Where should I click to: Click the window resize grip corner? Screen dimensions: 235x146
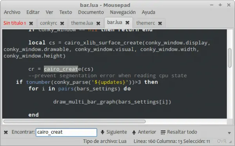(x=230, y=142)
